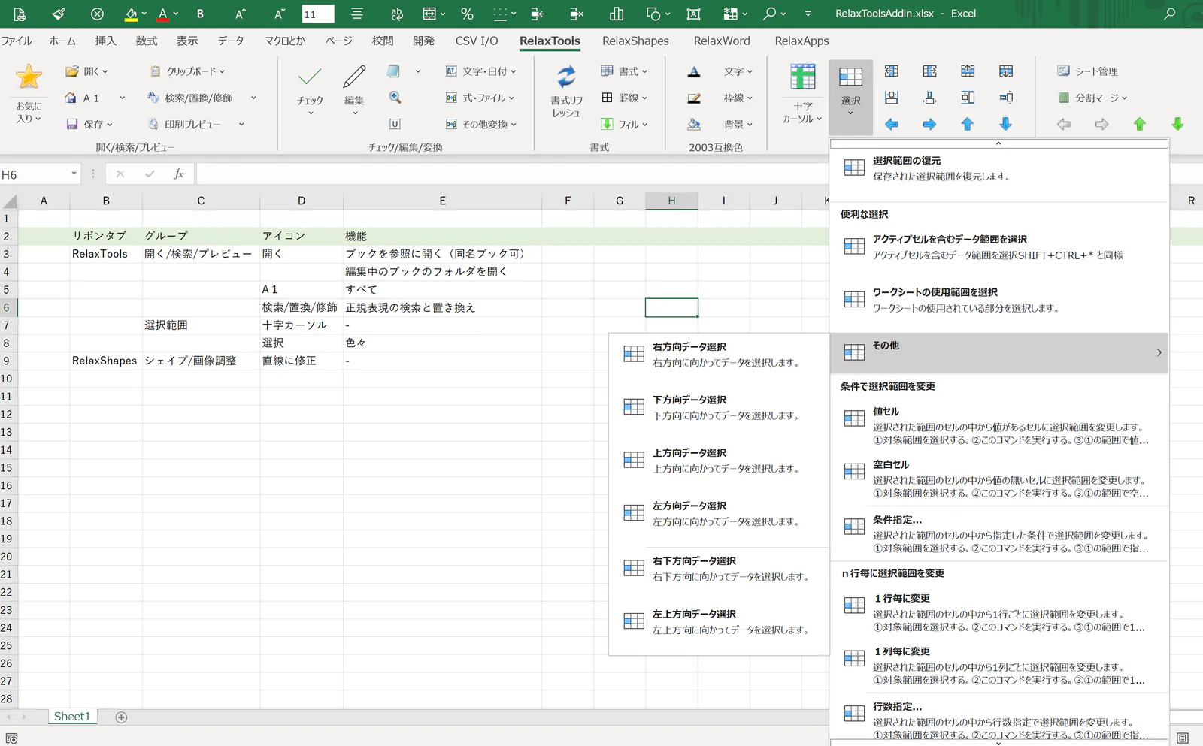Click the green down arrow icon

pos(1177,125)
